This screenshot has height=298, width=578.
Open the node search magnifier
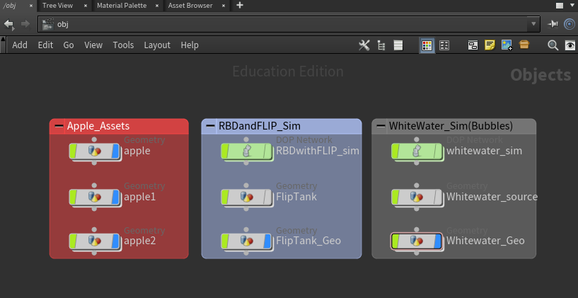coord(553,45)
